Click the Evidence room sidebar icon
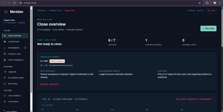This screenshot has height=112, width=223. pyautogui.click(x=5, y=54)
